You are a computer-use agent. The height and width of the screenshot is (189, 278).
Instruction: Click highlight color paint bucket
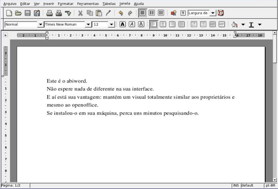coord(234,24)
